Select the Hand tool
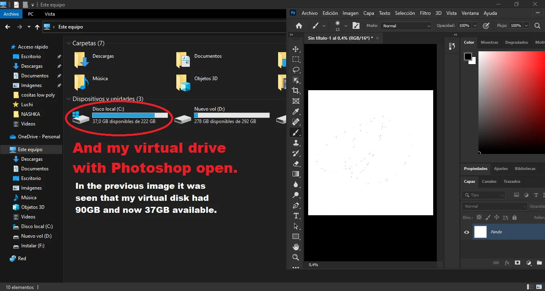The height and width of the screenshot is (291, 545). tap(296, 247)
